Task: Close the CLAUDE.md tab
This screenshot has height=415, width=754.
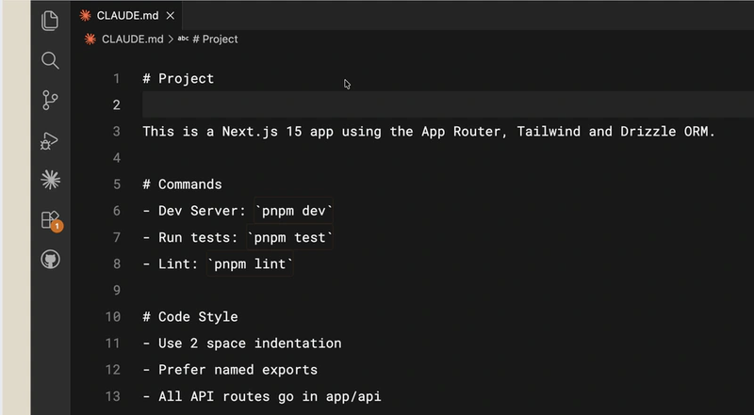Action: pos(171,16)
